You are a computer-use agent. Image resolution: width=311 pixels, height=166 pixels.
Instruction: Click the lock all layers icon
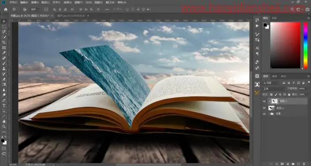(x=289, y=94)
